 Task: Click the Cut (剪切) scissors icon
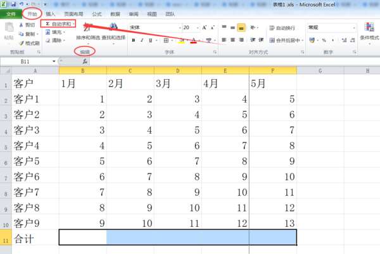tap(21, 25)
